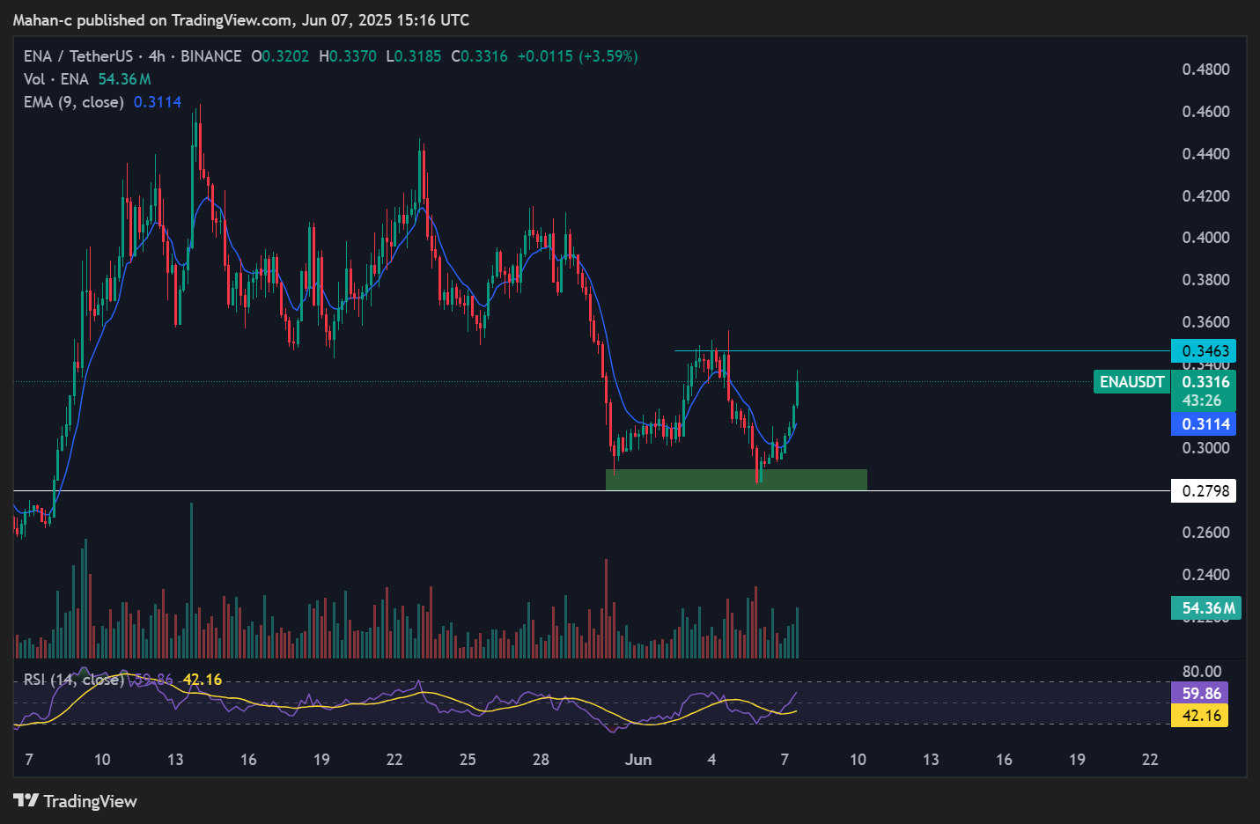Click the blue 0.3114 EMA price label

click(x=1204, y=424)
